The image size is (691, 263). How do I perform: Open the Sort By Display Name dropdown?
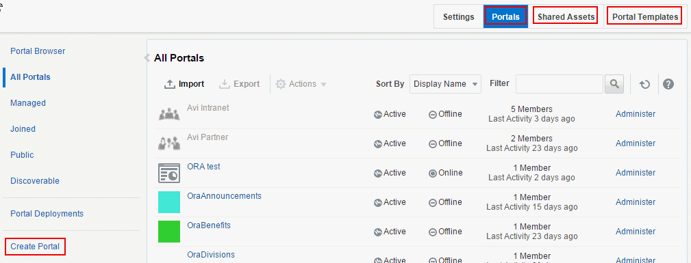[445, 84]
